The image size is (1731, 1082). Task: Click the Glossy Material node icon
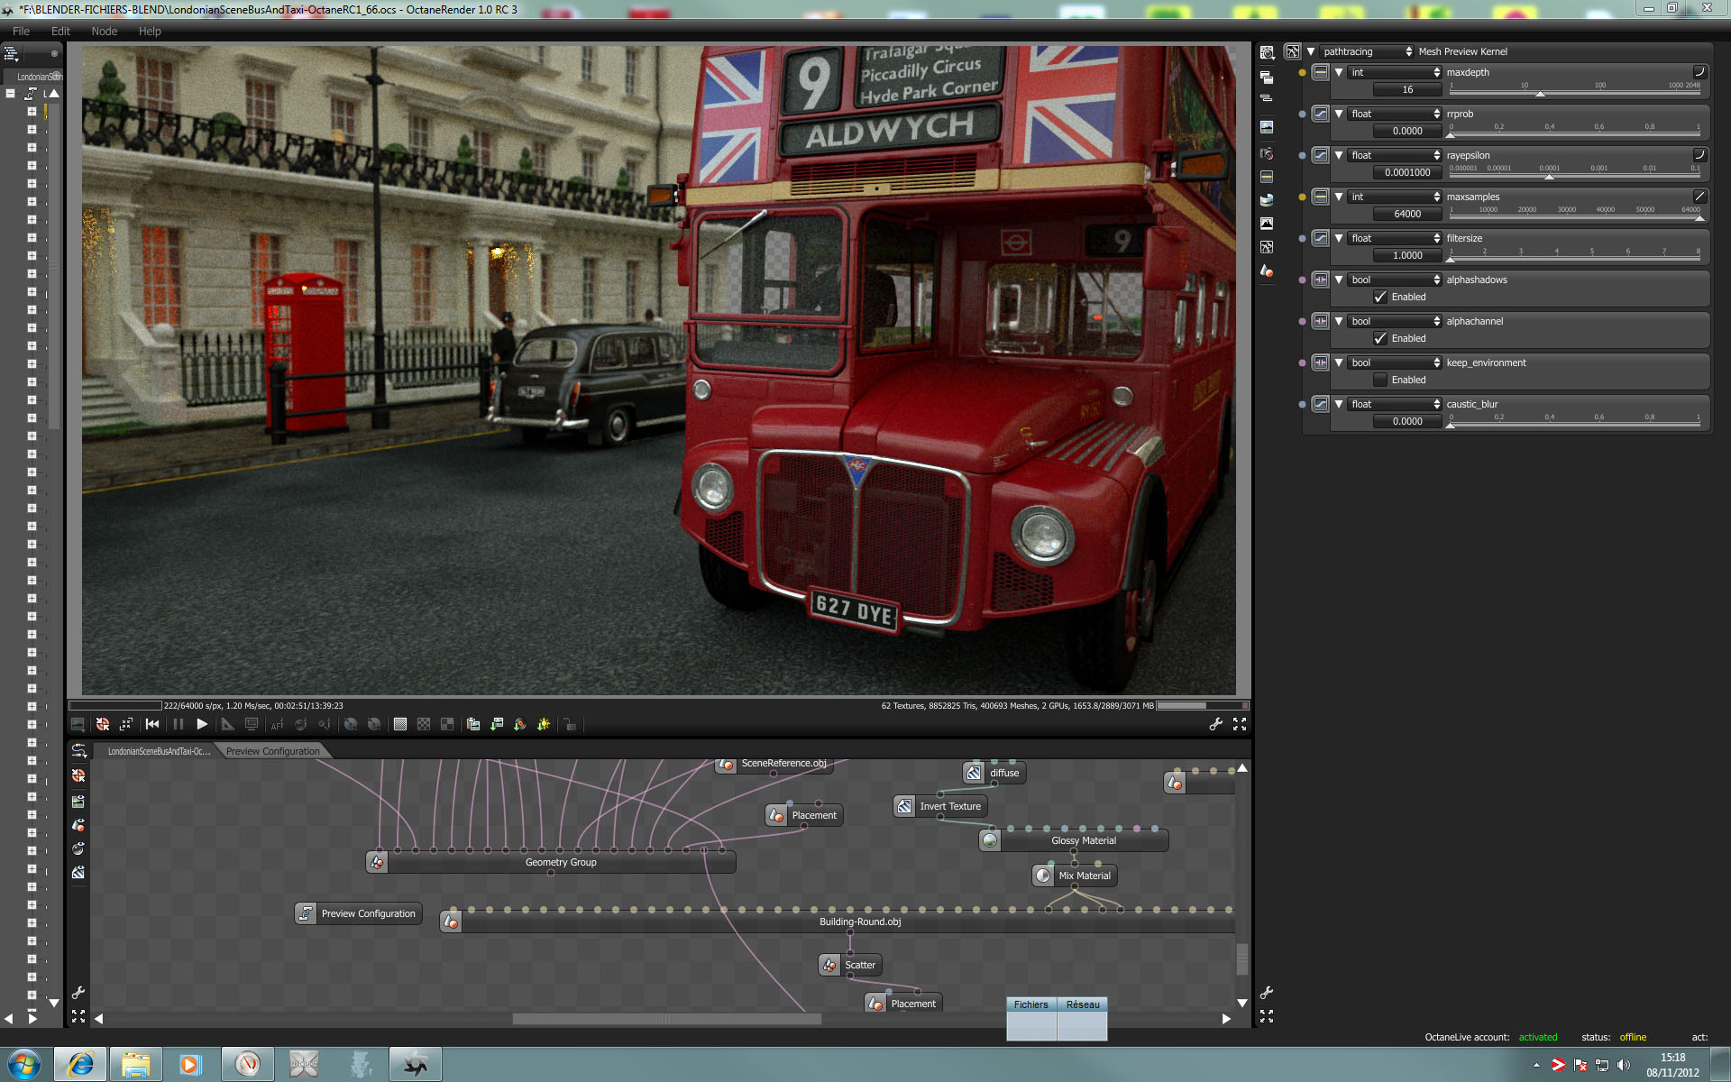click(x=990, y=840)
